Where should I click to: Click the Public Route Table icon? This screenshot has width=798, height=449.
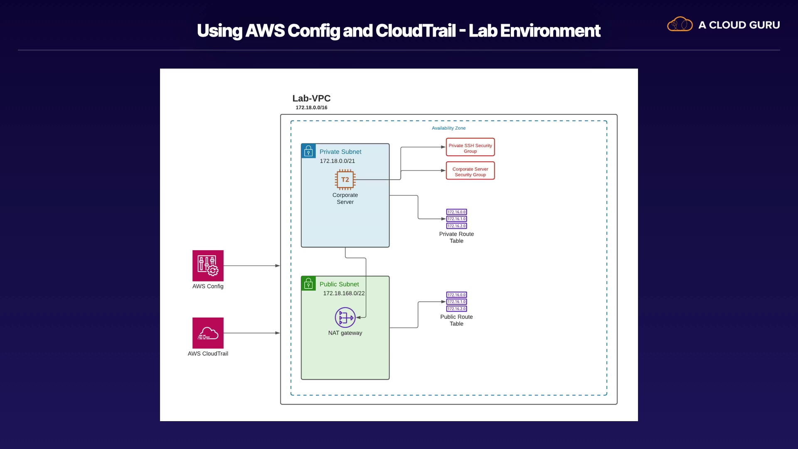pos(456,302)
